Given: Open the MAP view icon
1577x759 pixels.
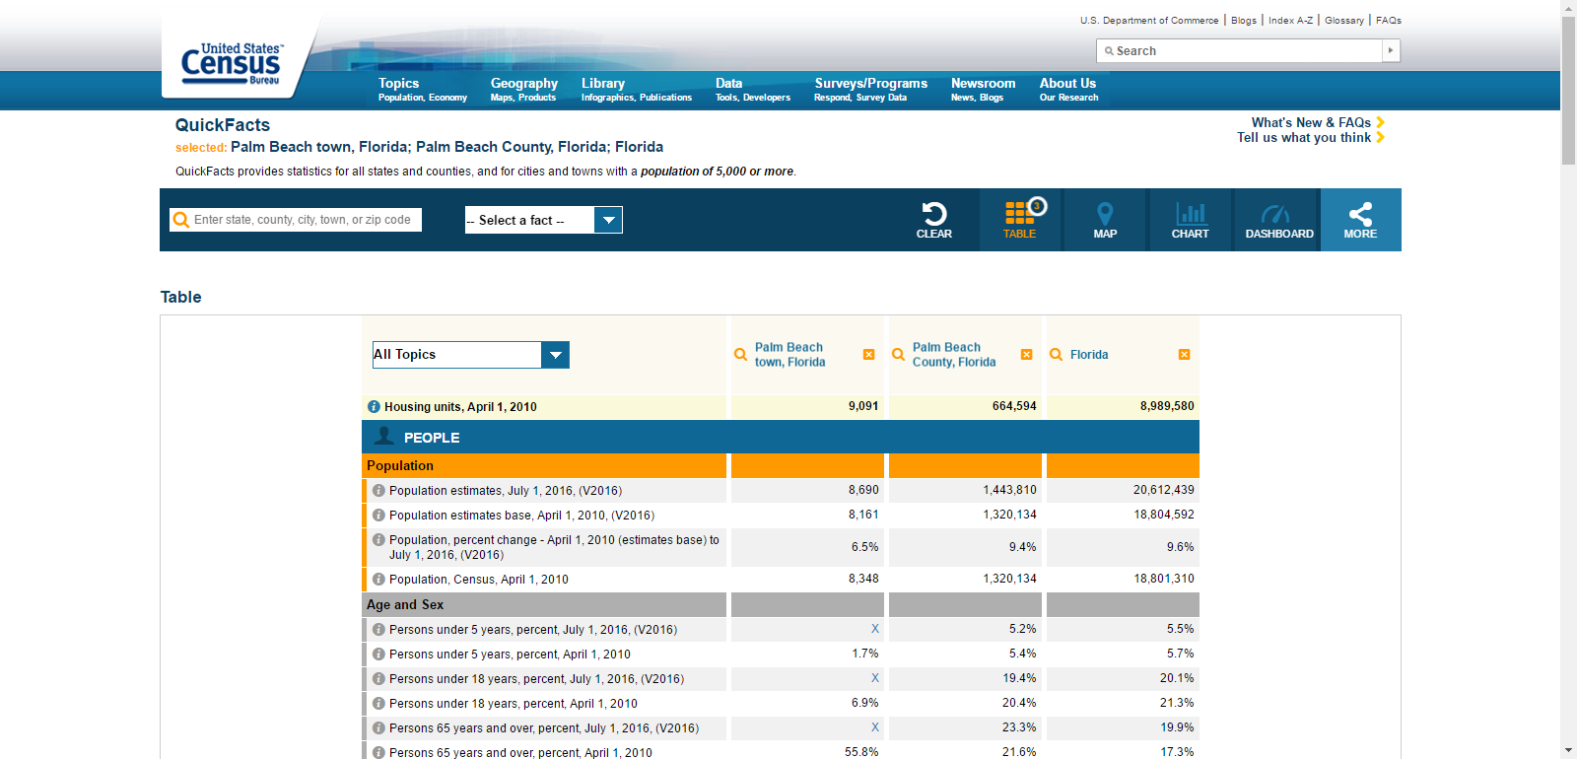Looking at the screenshot, I should click(x=1105, y=214).
